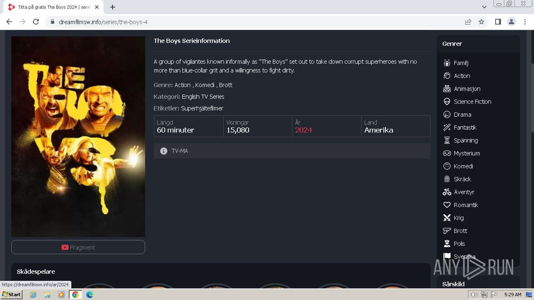Click the Genrer sidebar heading
This screenshot has height=300, width=534.
click(452, 44)
